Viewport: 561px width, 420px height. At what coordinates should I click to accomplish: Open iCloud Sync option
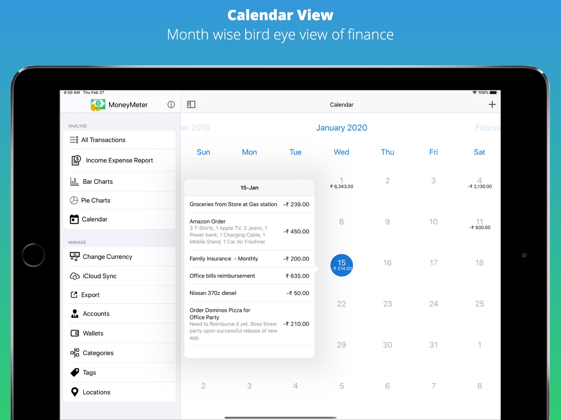(120, 276)
